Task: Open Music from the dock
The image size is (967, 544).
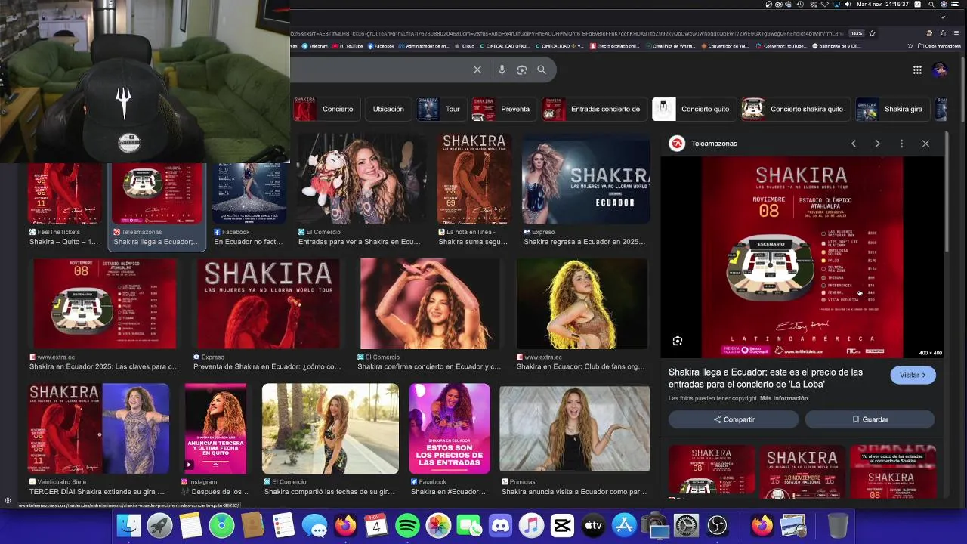Action: pyautogui.click(x=531, y=525)
